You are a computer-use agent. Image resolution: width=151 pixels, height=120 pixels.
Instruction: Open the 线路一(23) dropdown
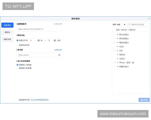click(x=119, y=24)
